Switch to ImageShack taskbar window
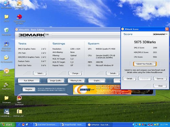The image size is (170, 127). point(73,125)
